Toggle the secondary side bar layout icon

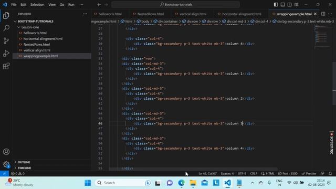point(289,5)
